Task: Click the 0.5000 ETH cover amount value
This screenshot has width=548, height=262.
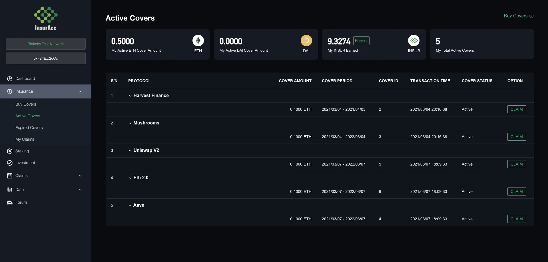Action: tap(123, 41)
